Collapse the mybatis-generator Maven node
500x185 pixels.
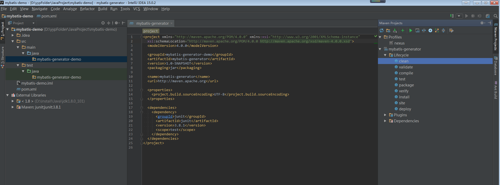pos(380,49)
